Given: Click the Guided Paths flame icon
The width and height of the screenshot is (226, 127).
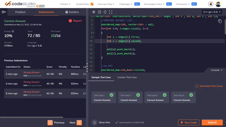Looking at the screenshot, I should coord(92,4).
